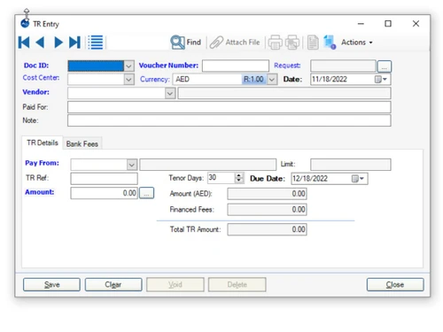Click the Paid For text field
Viewport: 443px width, 332px height.
click(x=229, y=107)
